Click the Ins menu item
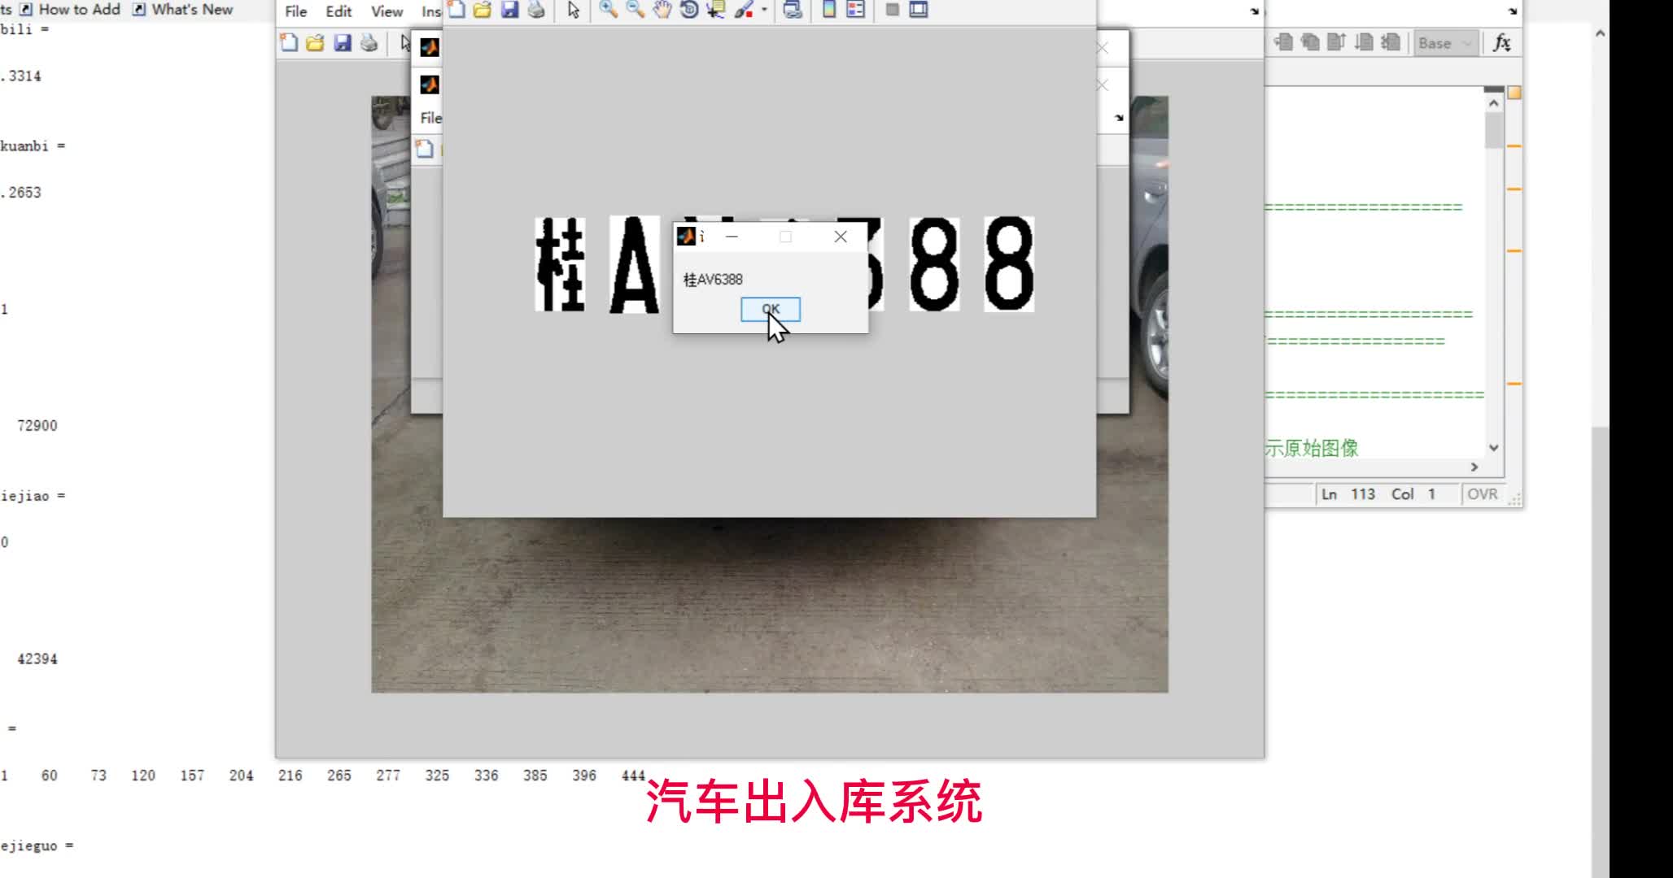 pos(431,11)
